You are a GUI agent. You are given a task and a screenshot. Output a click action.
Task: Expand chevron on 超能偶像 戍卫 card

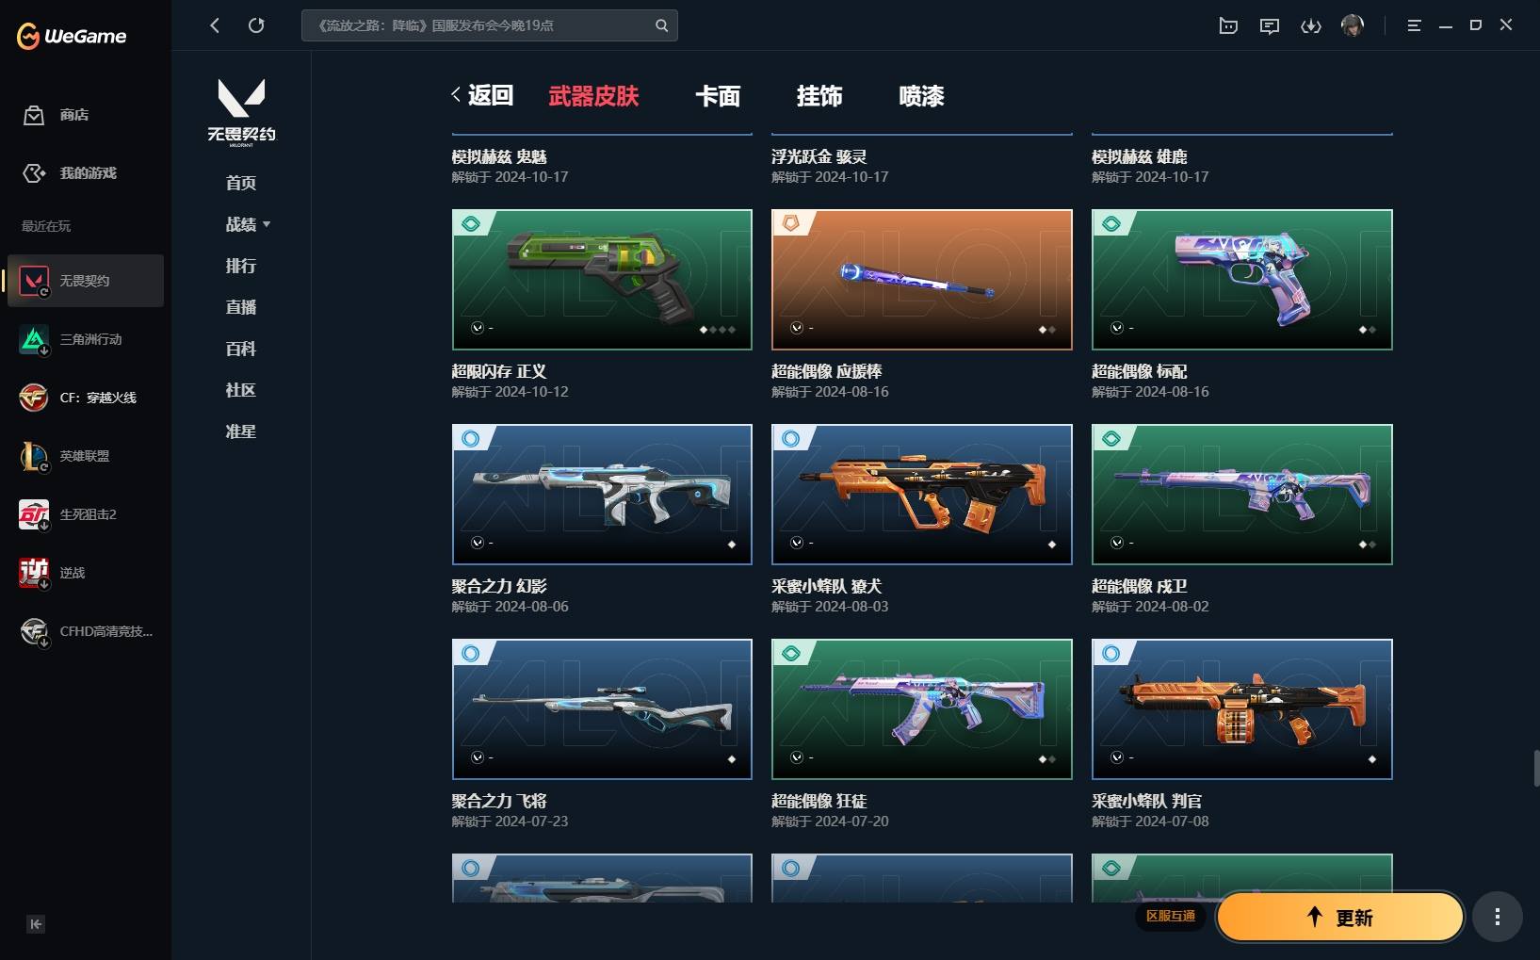click(x=1117, y=543)
